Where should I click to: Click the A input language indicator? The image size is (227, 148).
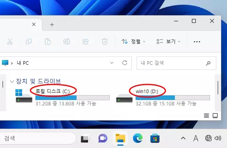pos(196,138)
